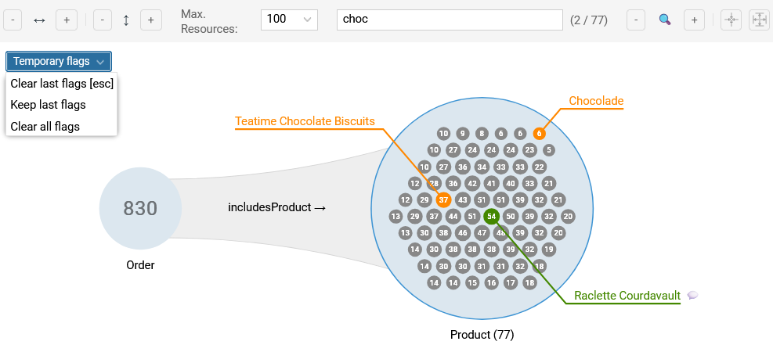The height and width of the screenshot is (352, 773).
Task: Increase vertical spacing with the plus button
Action: [151, 20]
